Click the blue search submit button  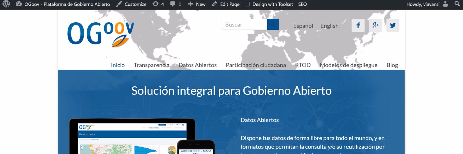(x=273, y=24)
